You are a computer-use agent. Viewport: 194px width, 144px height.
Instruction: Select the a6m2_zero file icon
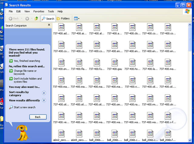(61, 134)
